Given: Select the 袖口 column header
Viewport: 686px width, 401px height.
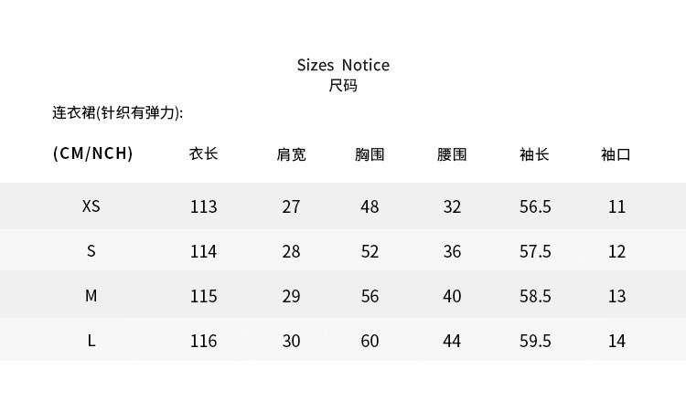Looking at the screenshot, I should pos(616,154).
